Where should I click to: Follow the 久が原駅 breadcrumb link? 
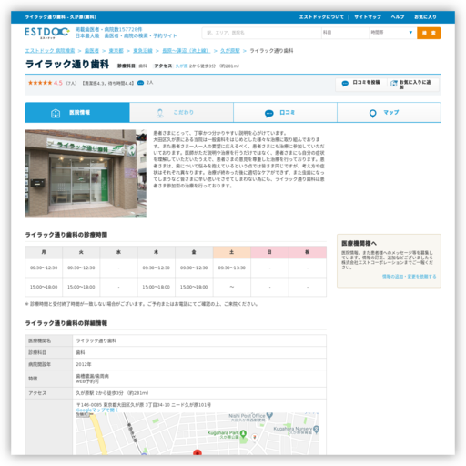click(230, 51)
